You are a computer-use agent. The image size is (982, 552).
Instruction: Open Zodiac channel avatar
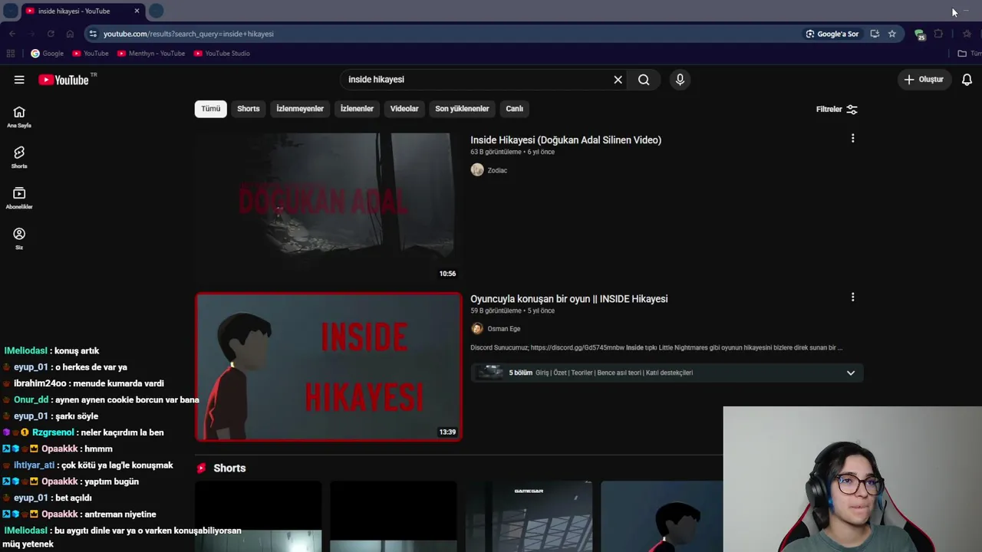click(x=477, y=170)
